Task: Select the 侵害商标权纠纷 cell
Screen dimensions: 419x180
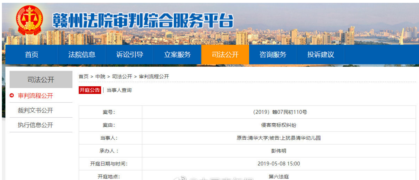Action: coord(279,125)
